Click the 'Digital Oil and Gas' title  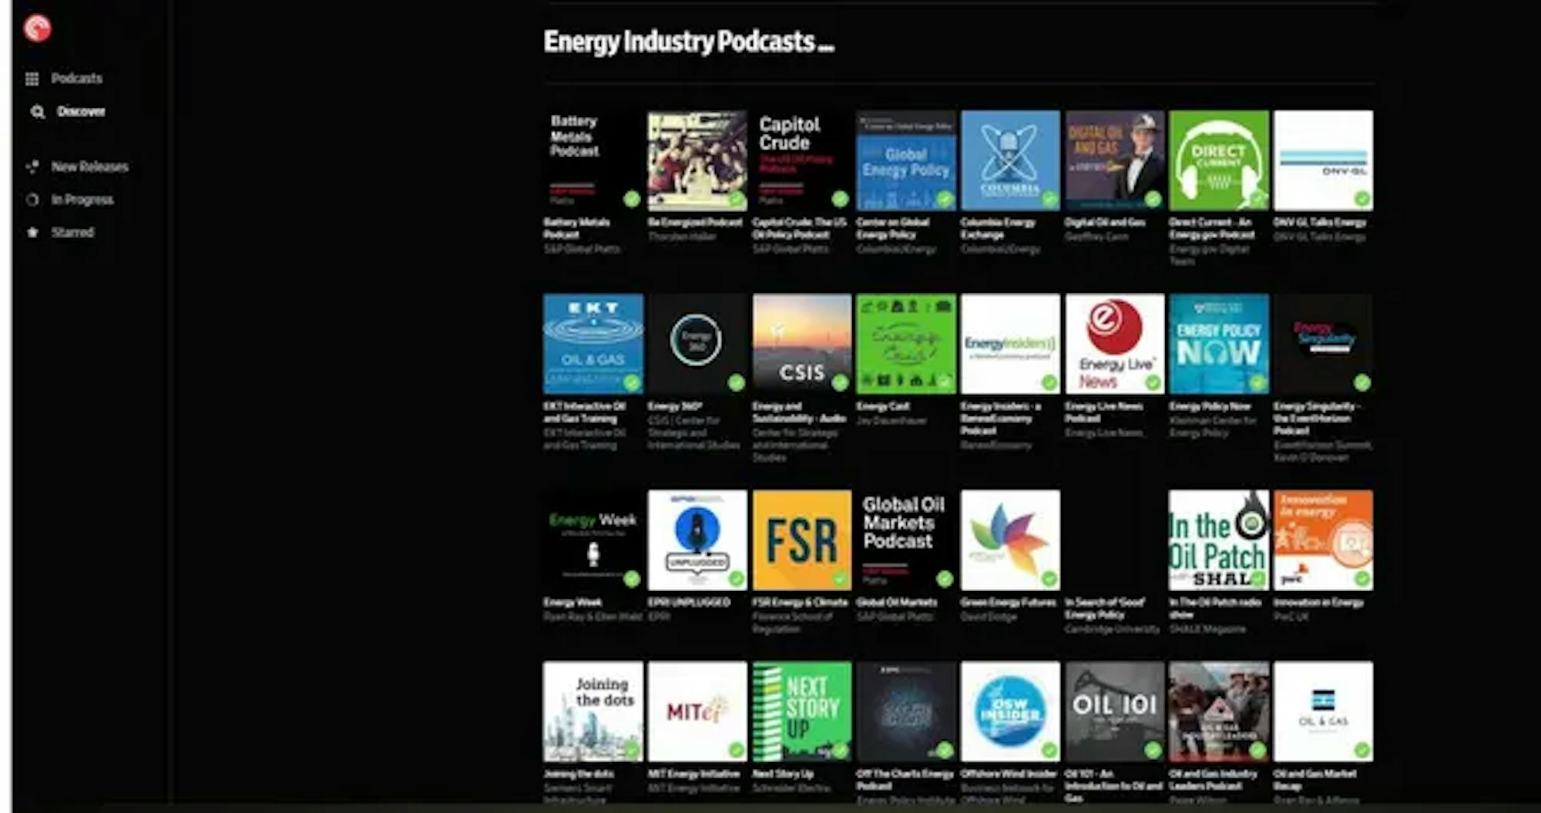pos(1105,222)
